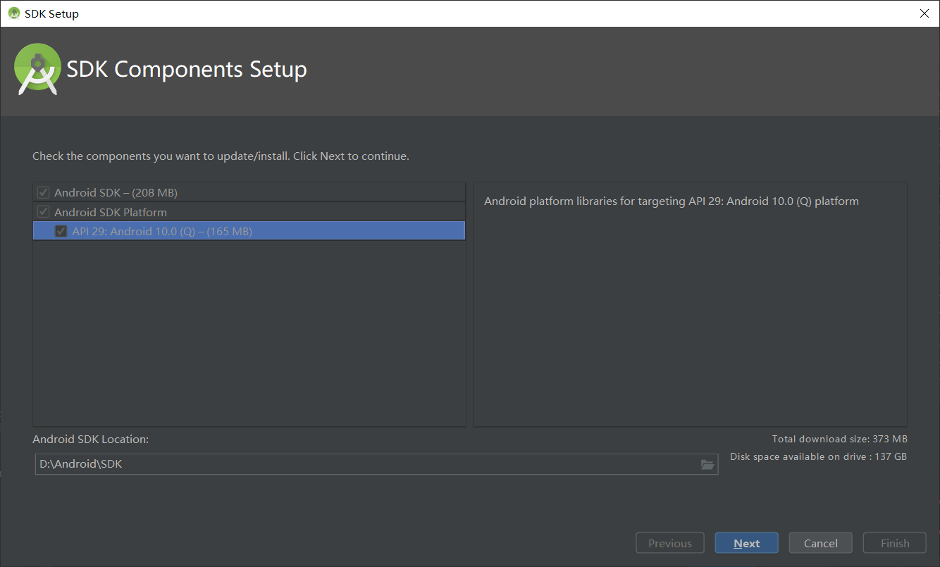
Task: Uncheck the API 29: Android 10.0 (Q) checkbox
Action: tap(61, 230)
